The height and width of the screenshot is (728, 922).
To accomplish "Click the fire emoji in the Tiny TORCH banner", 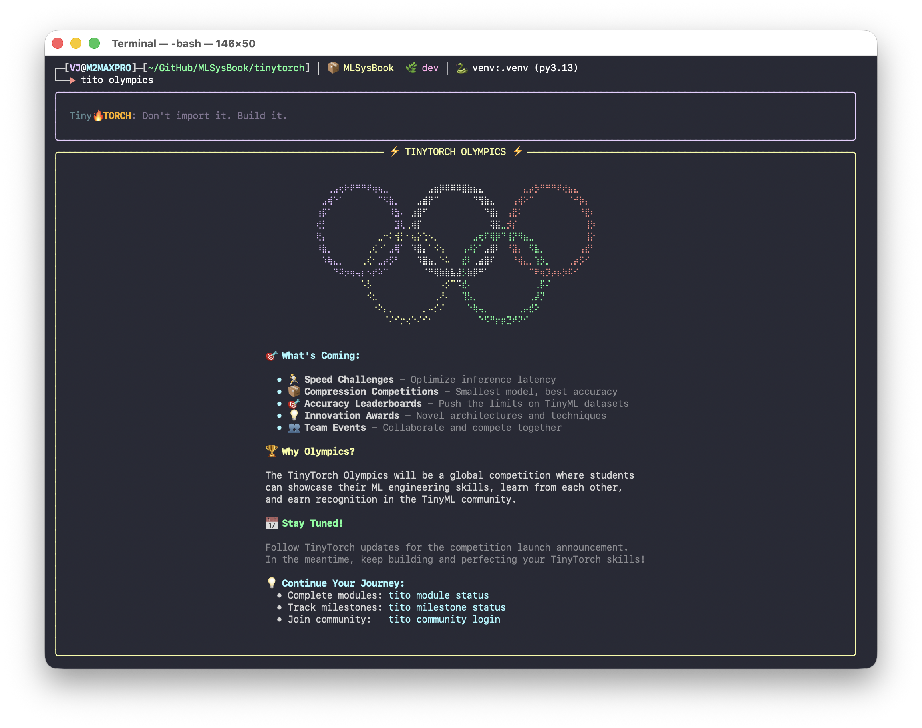I will pyautogui.click(x=98, y=115).
